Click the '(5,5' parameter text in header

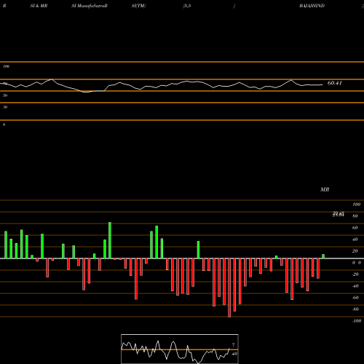[187, 6]
